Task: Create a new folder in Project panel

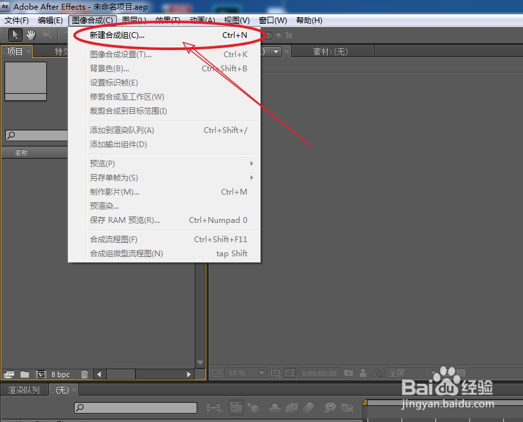Action: [24, 374]
